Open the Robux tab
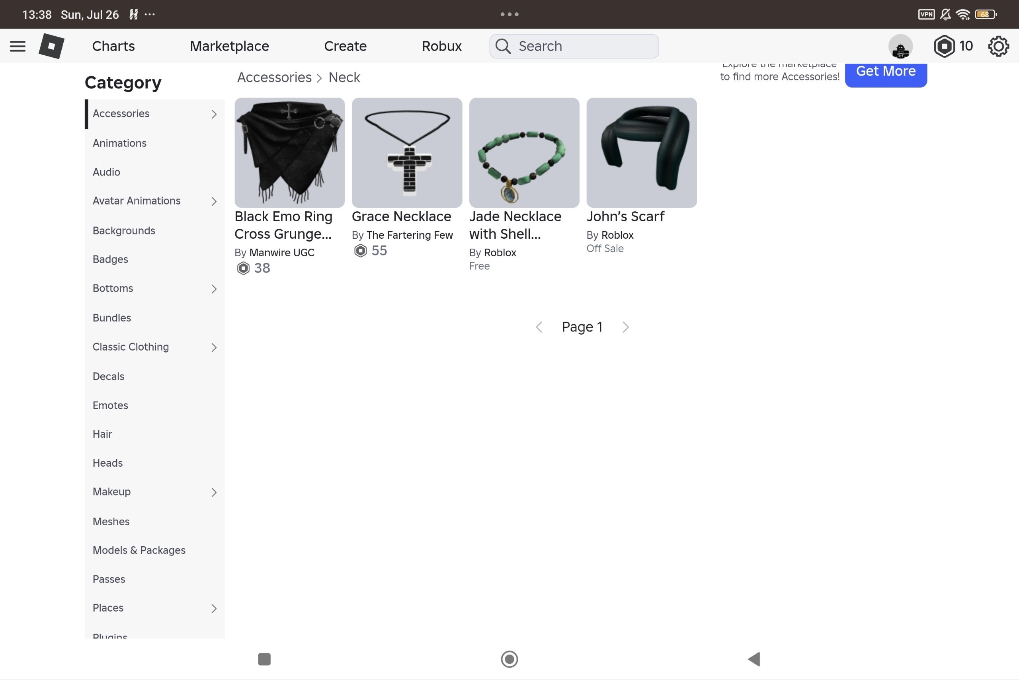Viewport: 1019px width, 680px height. pos(441,46)
